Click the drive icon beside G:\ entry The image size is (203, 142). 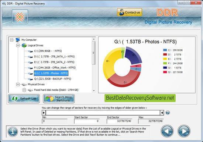point(30,74)
